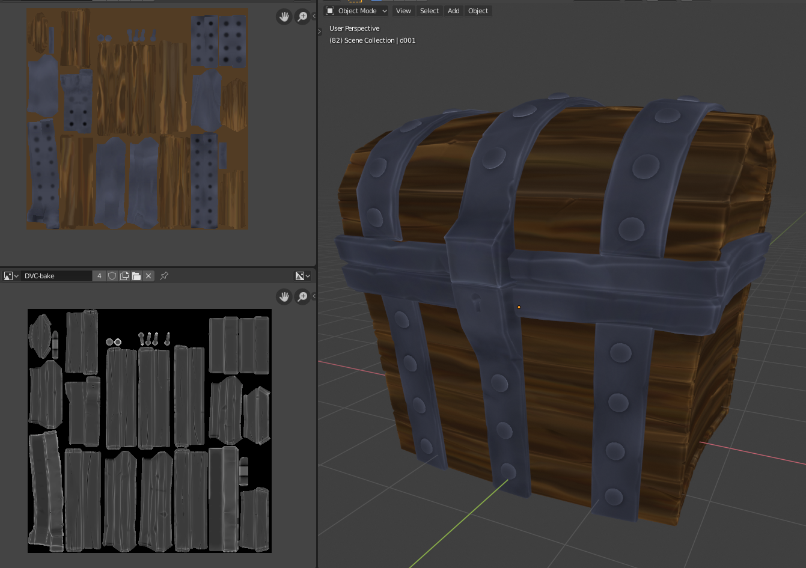Toggle the fake user shield for DVC-bake

[112, 276]
